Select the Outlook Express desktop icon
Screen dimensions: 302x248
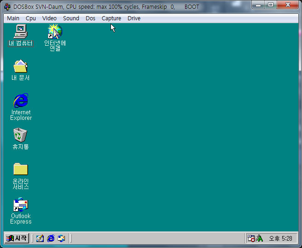coord(21,204)
